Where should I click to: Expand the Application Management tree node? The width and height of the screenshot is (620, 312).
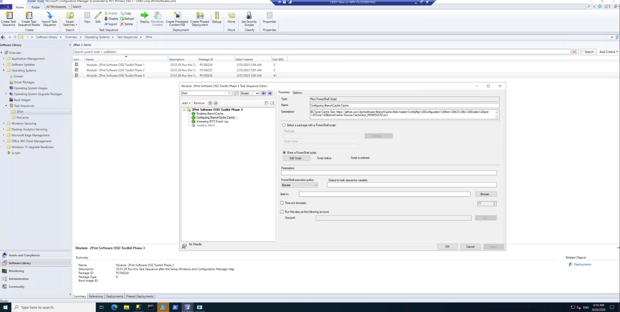tap(4, 58)
